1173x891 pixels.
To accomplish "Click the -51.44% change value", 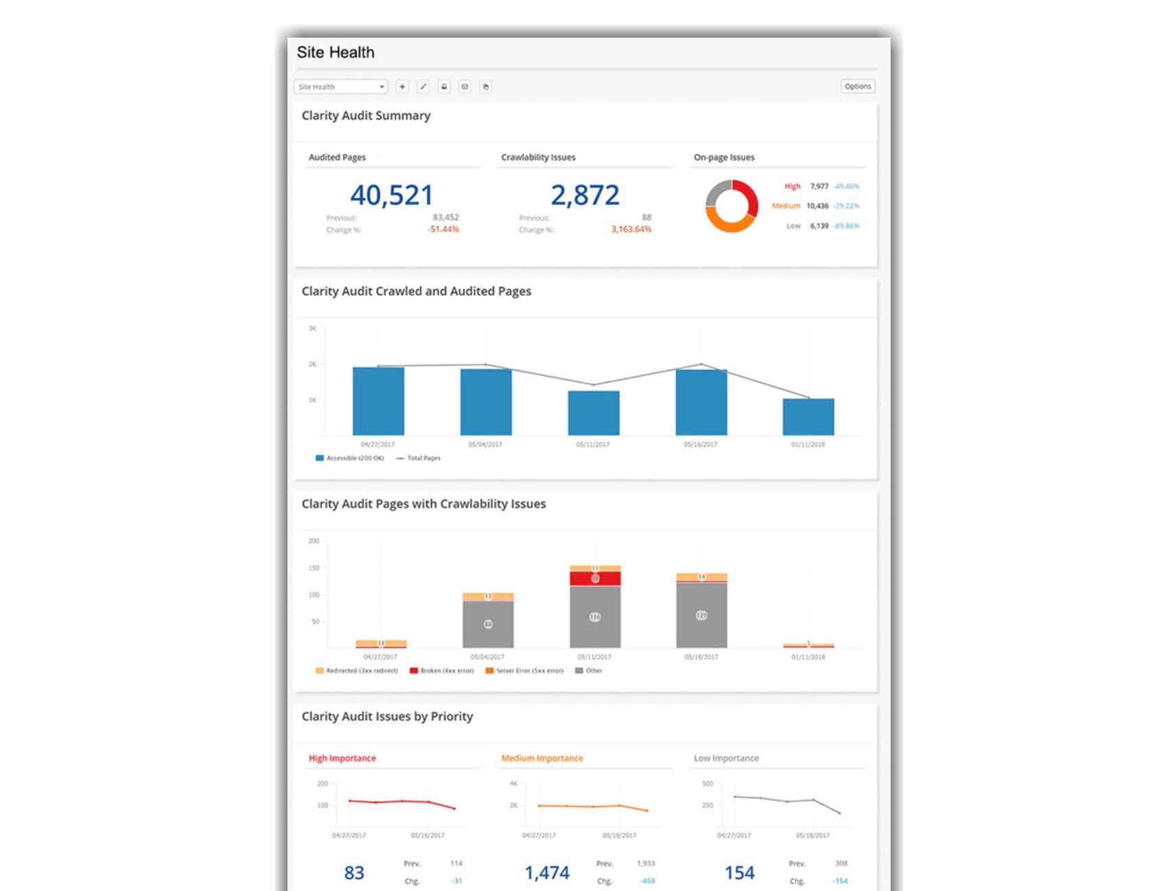I will pos(443,229).
